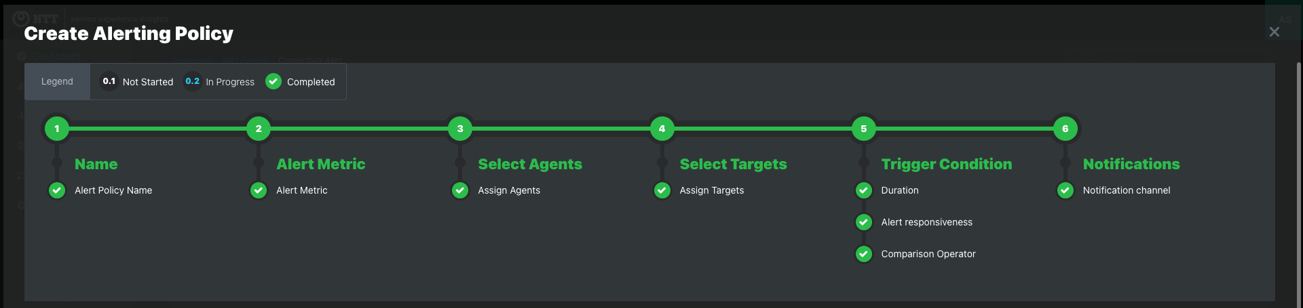This screenshot has height=308, width=1303.
Task: Go to step 5 circle marker
Action: click(x=863, y=129)
